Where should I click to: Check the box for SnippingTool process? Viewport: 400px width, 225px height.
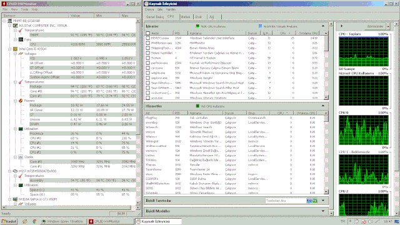[x=147, y=48]
